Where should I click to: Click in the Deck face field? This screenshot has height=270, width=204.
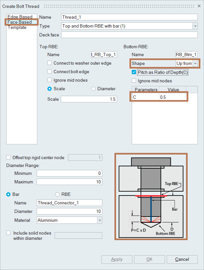(129, 35)
